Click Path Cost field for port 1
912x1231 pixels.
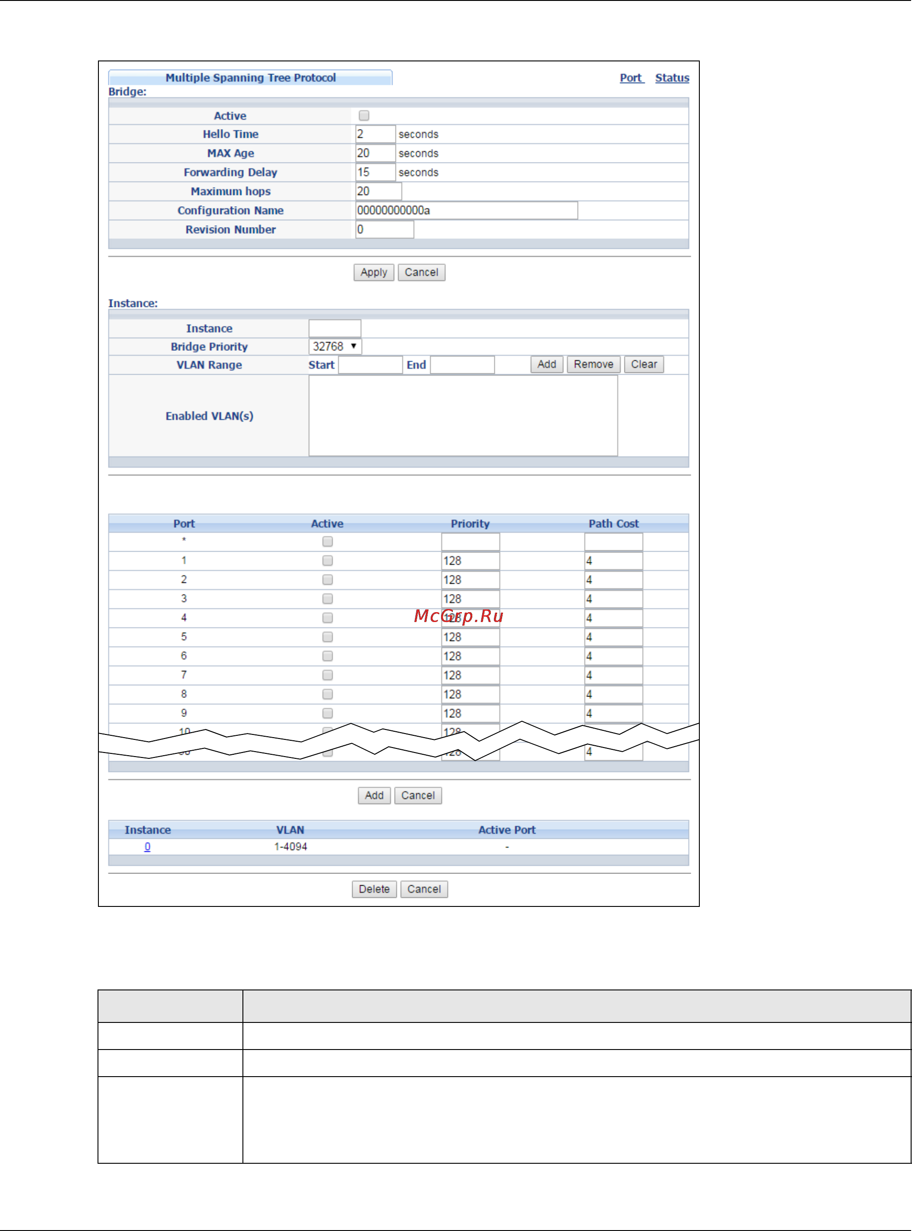click(x=613, y=561)
